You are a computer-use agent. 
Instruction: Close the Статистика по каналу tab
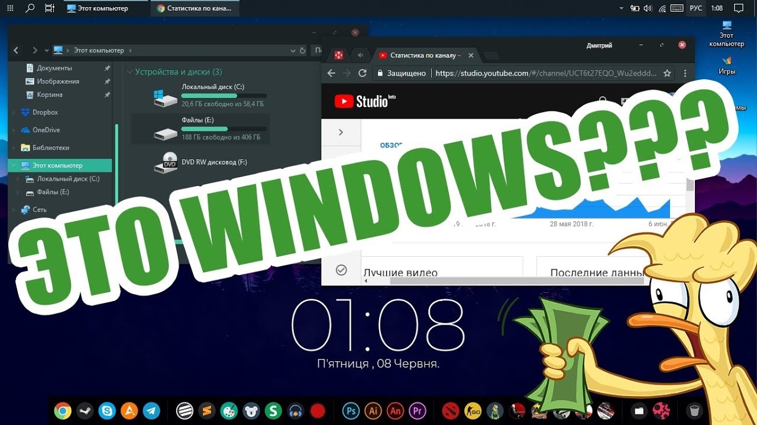tap(471, 55)
